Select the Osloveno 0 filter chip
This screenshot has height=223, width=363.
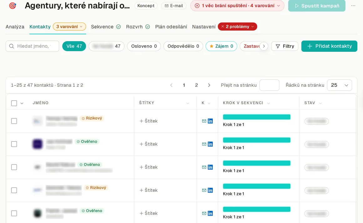click(x=144, y=46)
